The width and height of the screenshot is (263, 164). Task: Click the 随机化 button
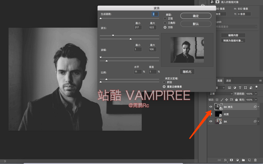click(x=187, y=72)
